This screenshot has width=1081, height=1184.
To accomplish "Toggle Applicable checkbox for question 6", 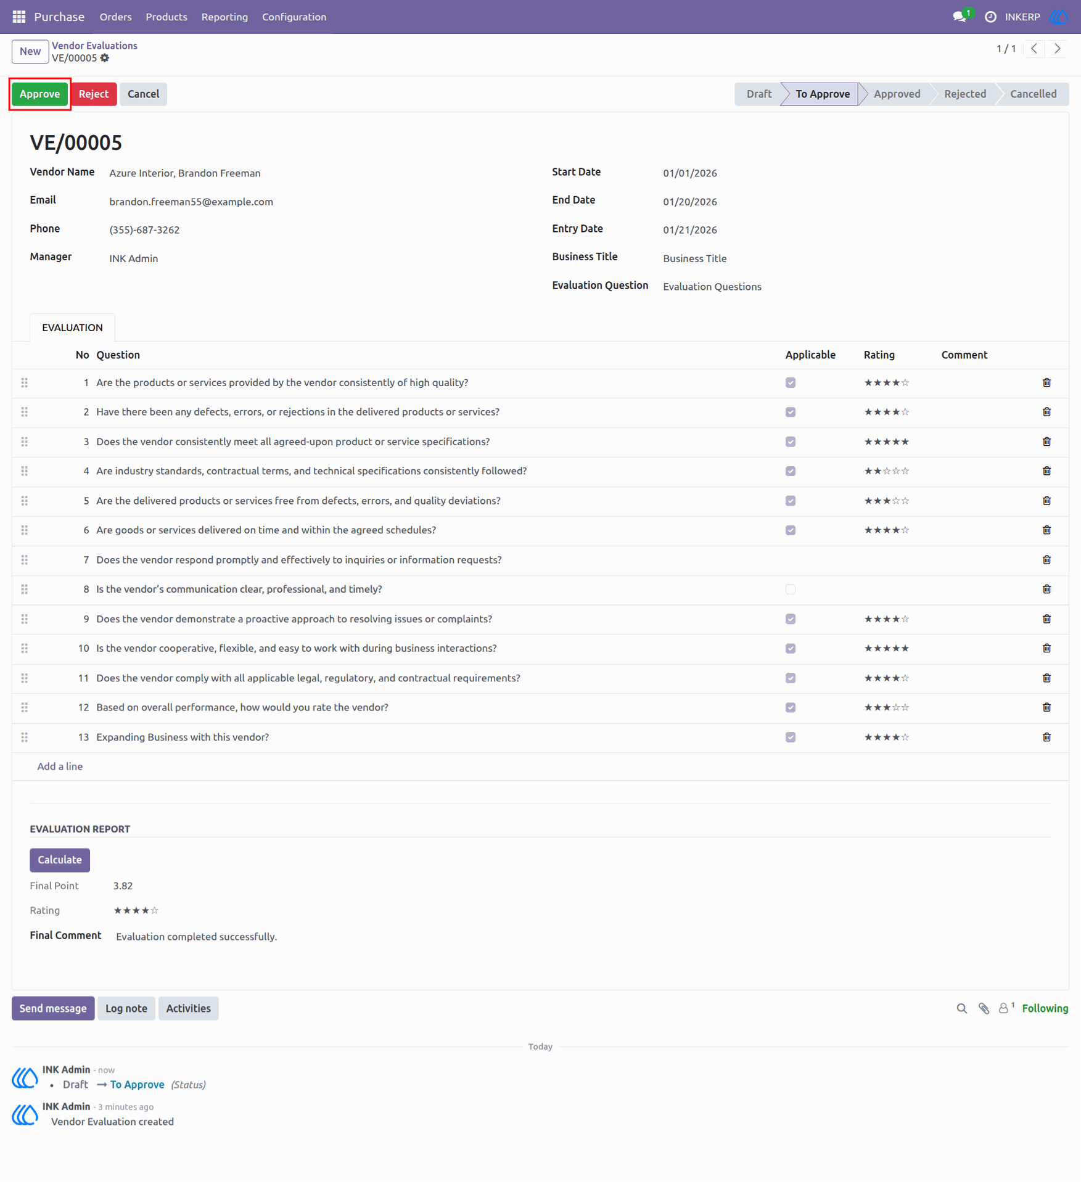I will coord(790,530).
